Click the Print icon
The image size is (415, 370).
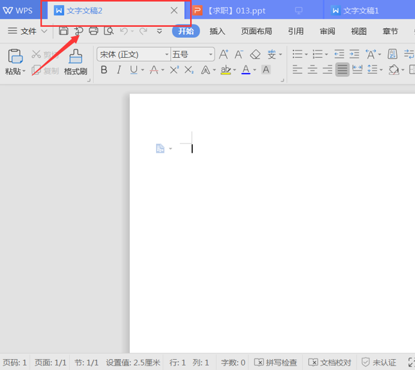[93, 31]
